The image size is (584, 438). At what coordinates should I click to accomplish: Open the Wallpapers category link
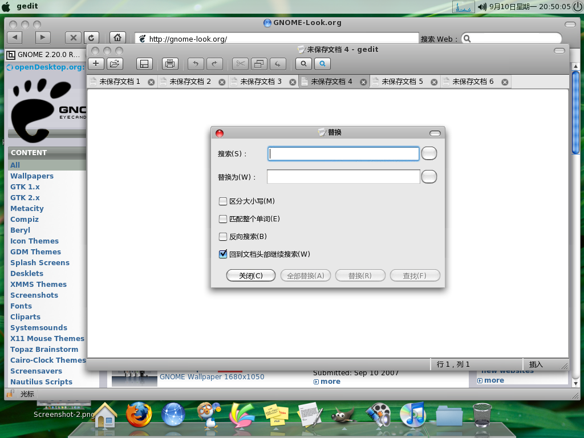[32, 176]
